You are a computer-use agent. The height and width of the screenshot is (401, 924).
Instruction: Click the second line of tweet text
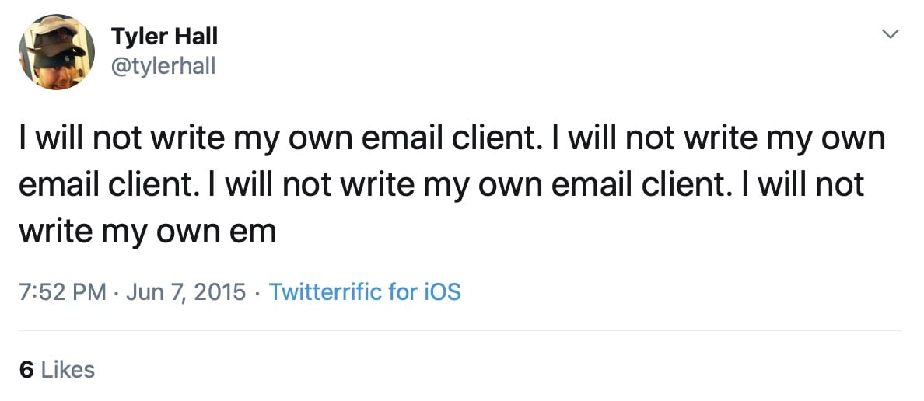[440, 185]
